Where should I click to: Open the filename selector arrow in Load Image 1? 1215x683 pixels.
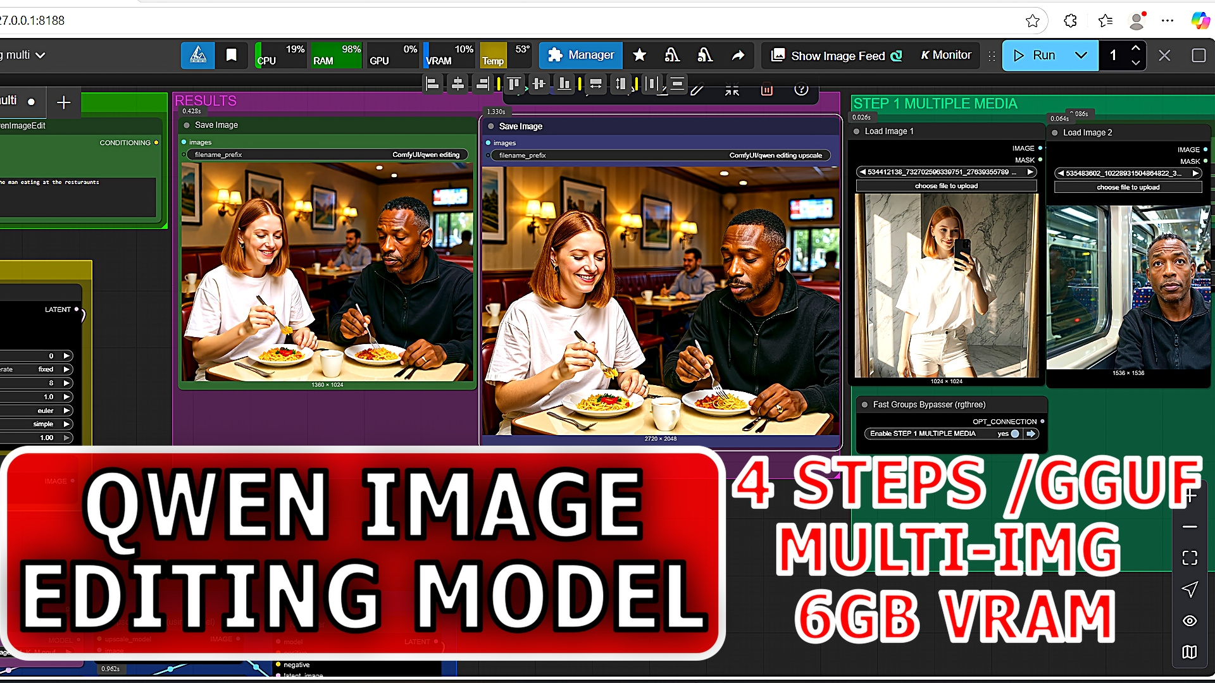coord(1030,171)
